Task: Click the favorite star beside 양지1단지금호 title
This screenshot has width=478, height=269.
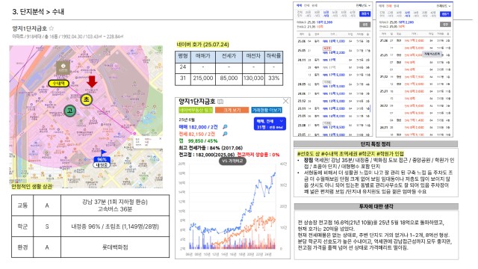Action: (52, 28)
